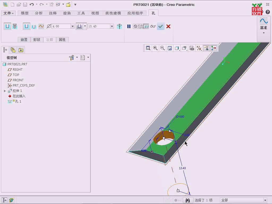This screenshot has width=272, height=204.
Task: Click the close window folder icon
Action: 68,5
